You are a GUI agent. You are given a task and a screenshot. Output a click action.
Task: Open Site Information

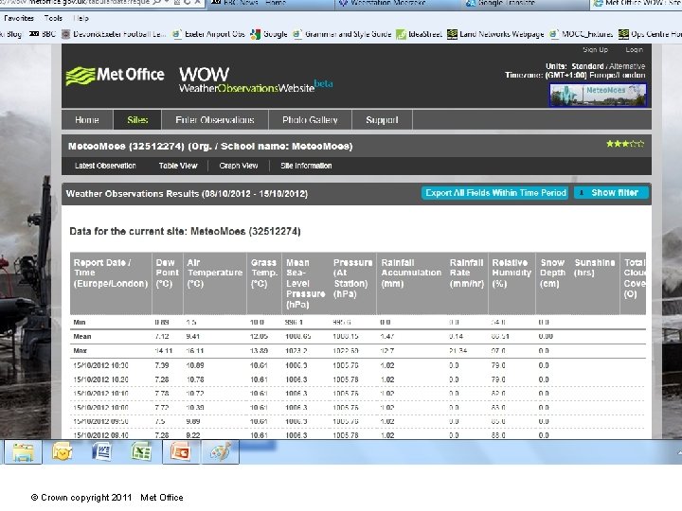tap(306, 166)
